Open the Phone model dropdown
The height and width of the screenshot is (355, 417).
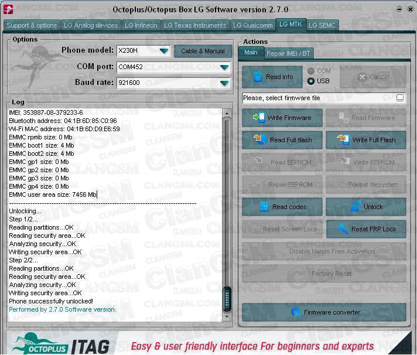click(x=164, y=51)
